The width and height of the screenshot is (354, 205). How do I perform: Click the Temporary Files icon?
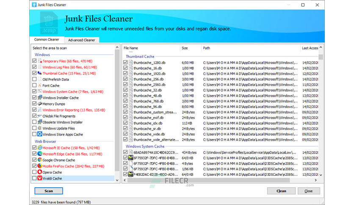click(40, 61)
